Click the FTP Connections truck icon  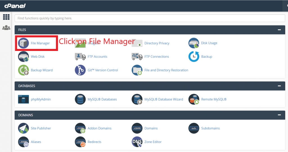[x=137, y=57]
